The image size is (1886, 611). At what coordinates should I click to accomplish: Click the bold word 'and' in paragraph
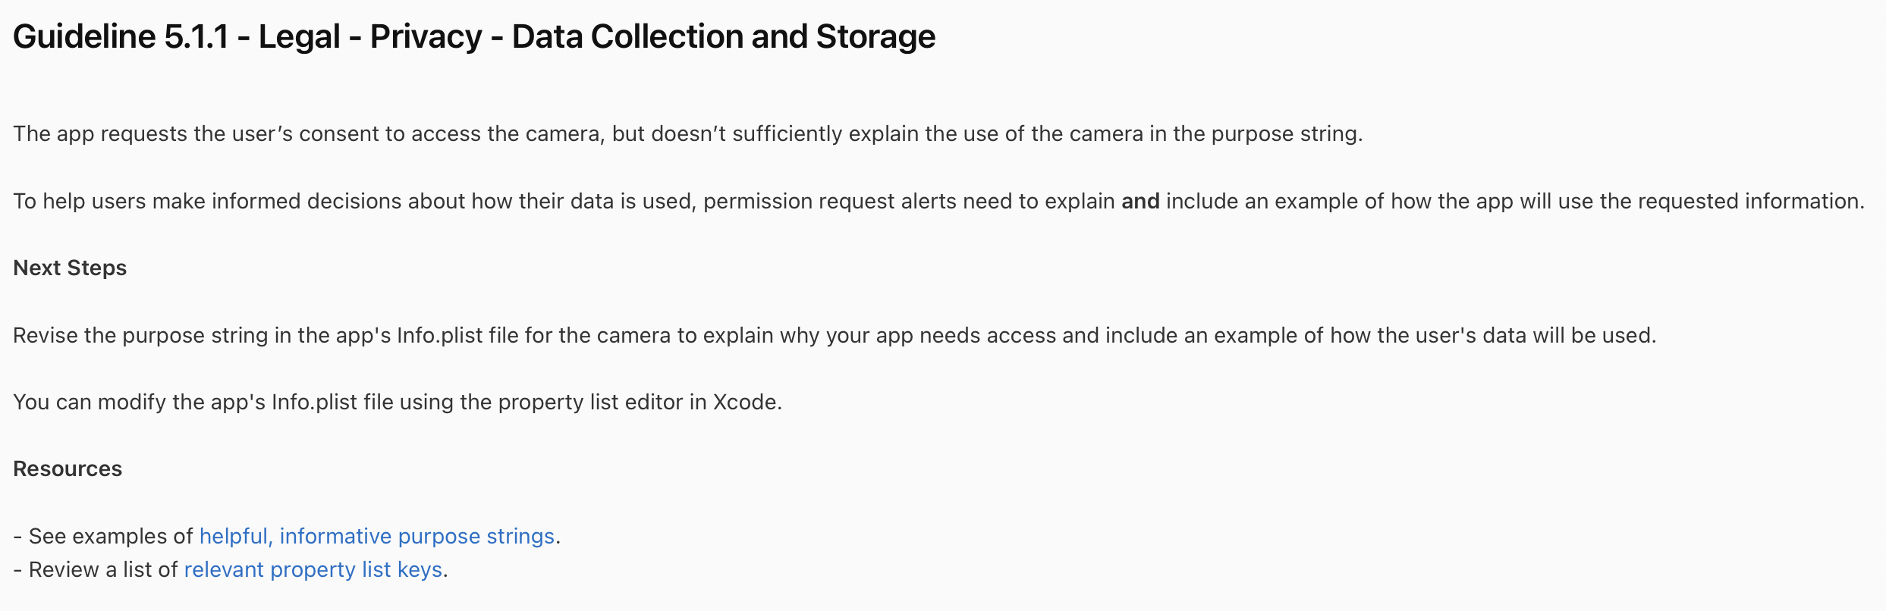[1140, 201]
